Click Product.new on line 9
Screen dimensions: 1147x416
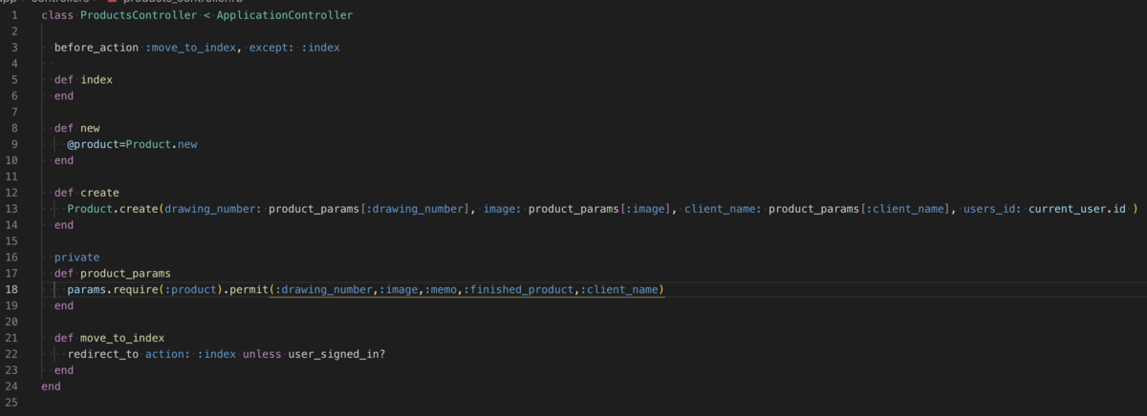click(x=162, y=144)
